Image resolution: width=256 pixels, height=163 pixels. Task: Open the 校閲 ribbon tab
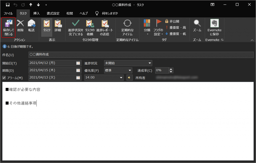pyautogui.click(x=69, y=13)
